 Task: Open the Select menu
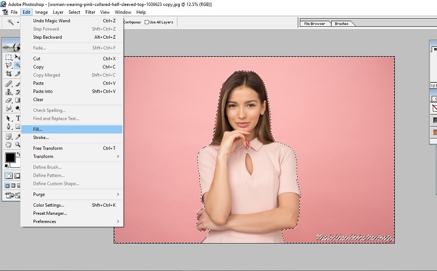click(74, 12)
